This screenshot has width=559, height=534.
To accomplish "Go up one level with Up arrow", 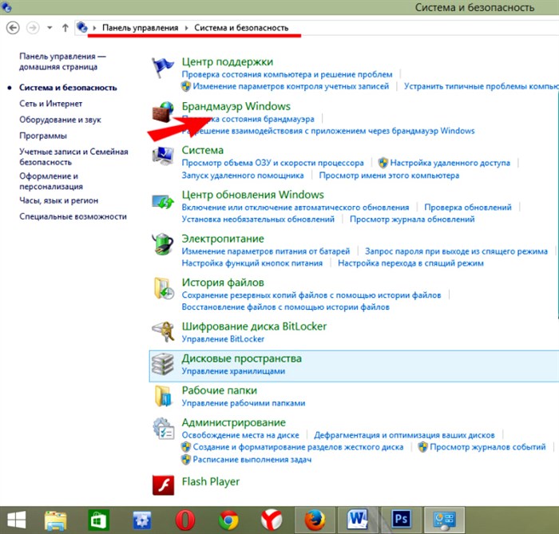I will pos(65,28).
